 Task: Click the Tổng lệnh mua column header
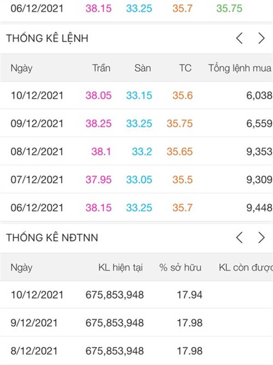click(240, 68)
